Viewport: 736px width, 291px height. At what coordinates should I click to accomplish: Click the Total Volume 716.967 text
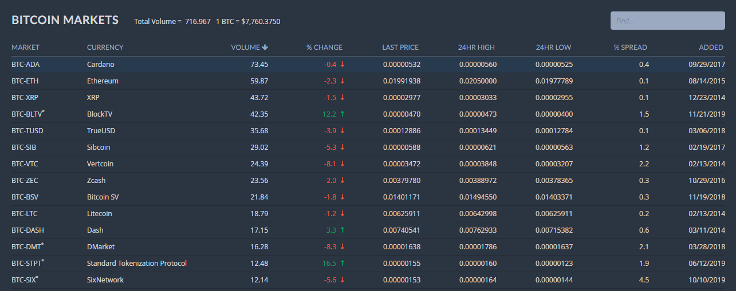tap(172, 21)
